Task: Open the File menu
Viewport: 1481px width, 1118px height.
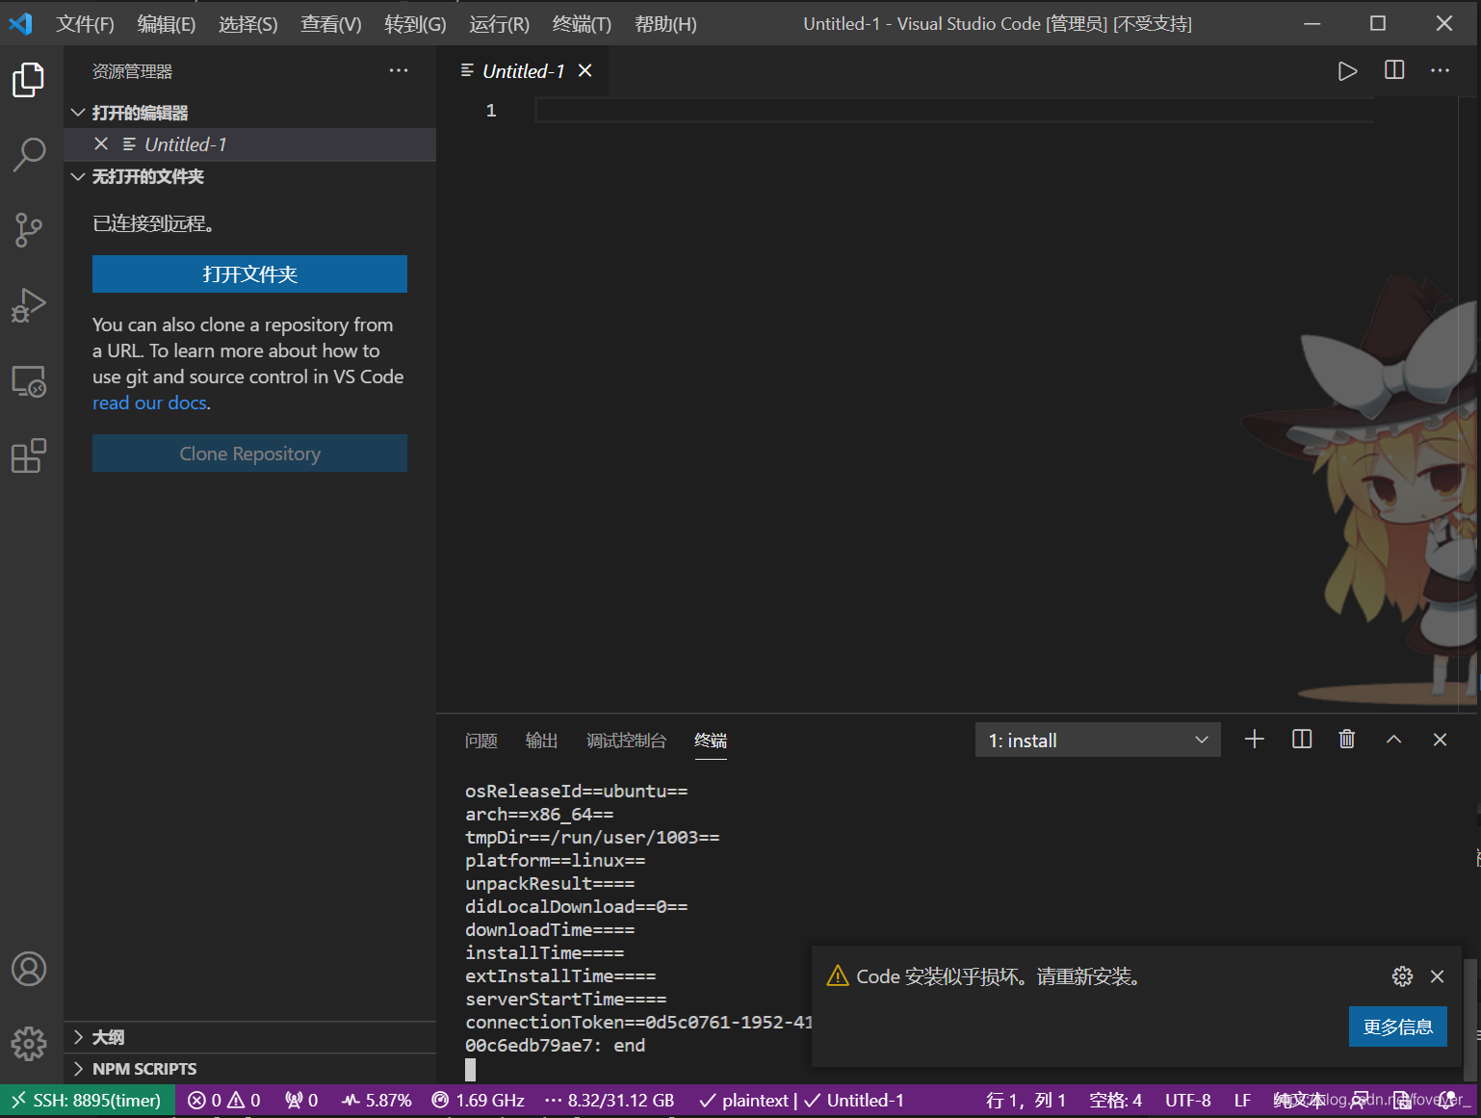Action: click(85, 24)
